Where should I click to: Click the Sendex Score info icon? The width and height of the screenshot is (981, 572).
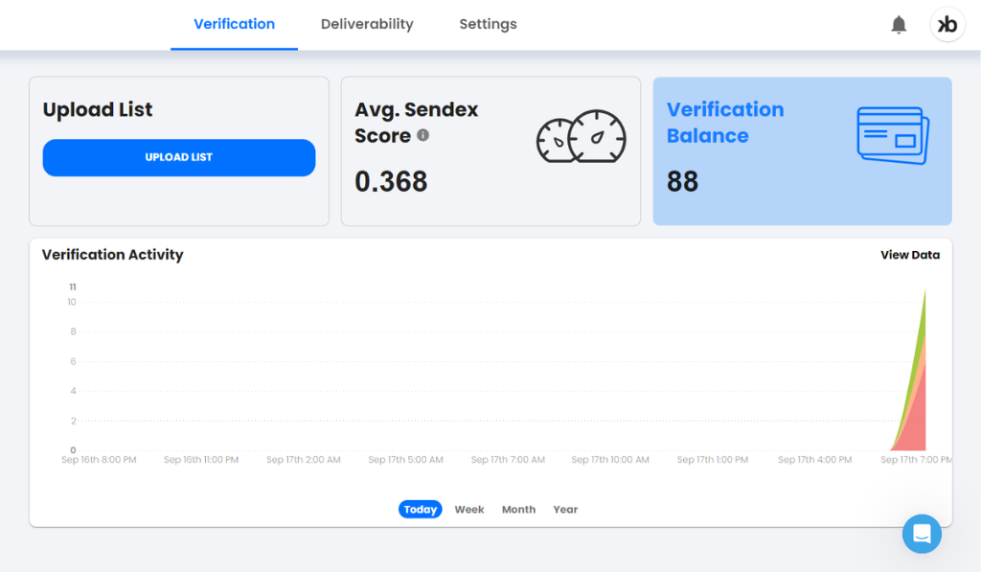point(422,135)
